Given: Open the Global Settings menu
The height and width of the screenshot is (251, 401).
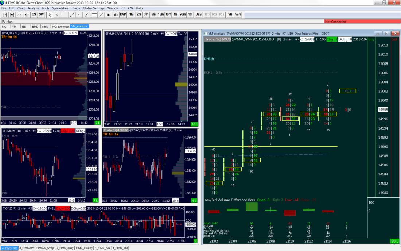Looking at the screenshot, I should point(93,8).
